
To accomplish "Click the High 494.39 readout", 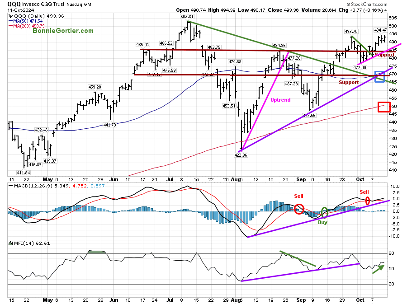I will [x=222, y=10].
